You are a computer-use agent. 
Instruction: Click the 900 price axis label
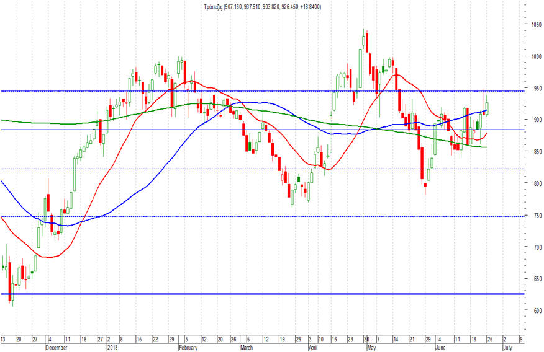(536, 120)
